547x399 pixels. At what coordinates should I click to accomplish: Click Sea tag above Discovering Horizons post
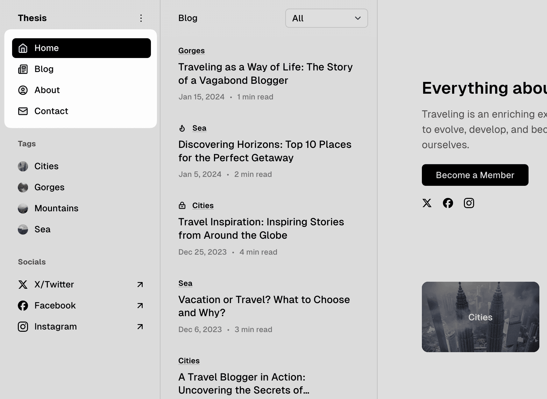pyautogui.click(x=199, y=128)
